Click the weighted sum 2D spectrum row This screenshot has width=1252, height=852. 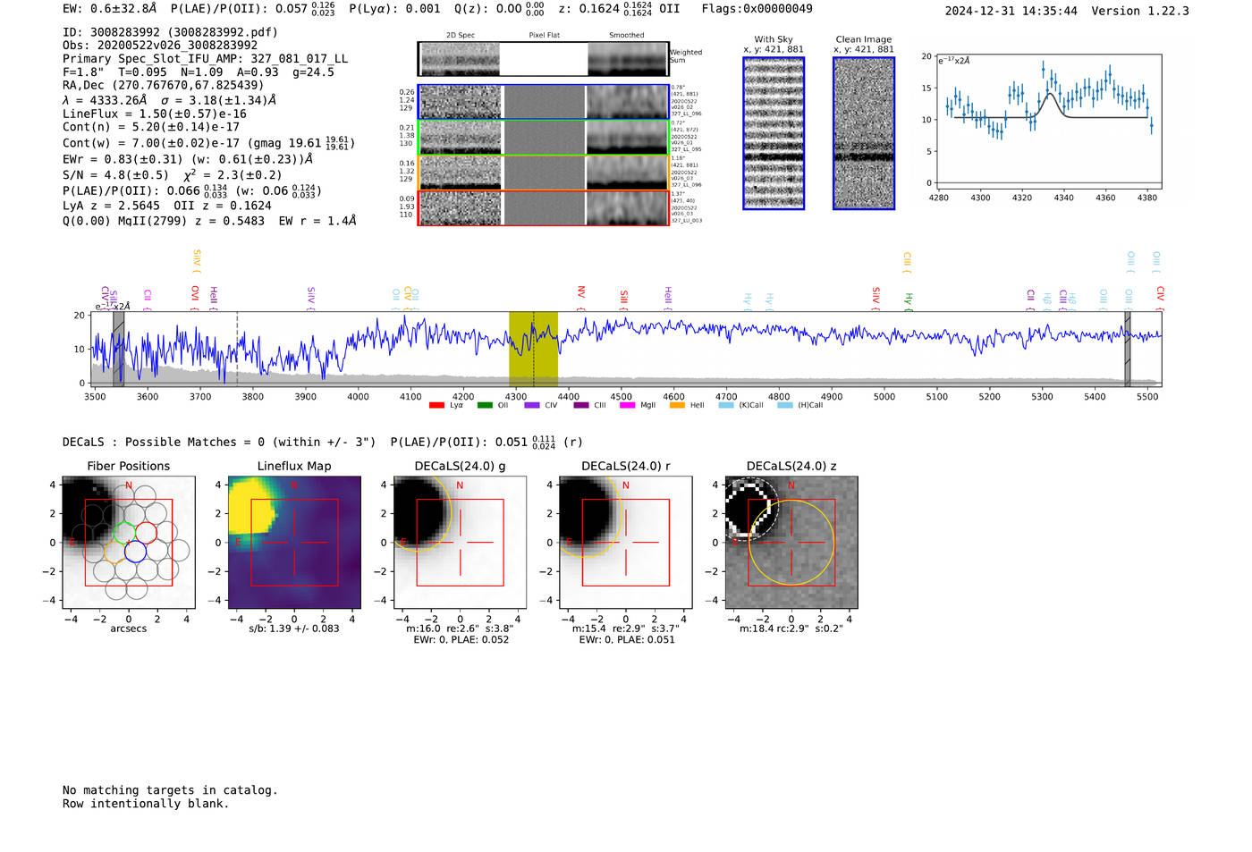544,59
